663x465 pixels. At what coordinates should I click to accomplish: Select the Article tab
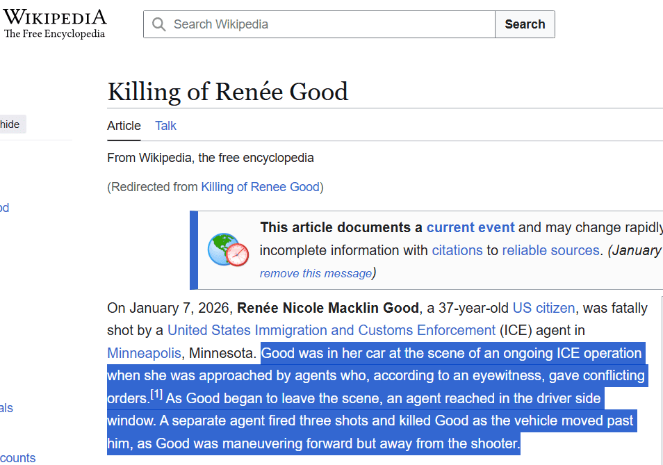tap(124, 126)
